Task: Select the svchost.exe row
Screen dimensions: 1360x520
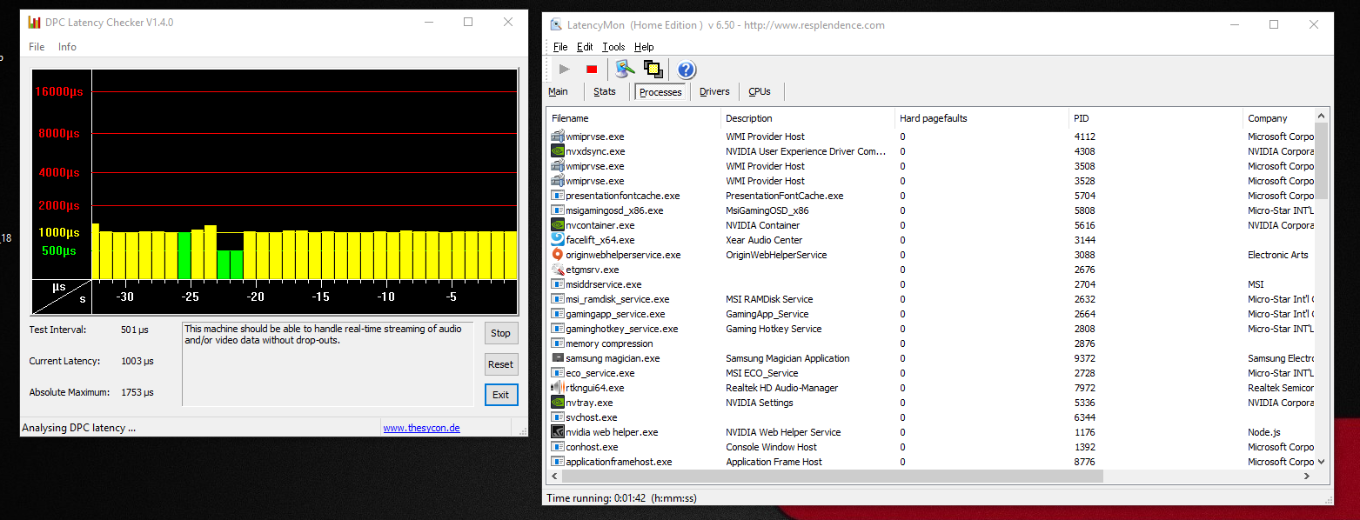Action: (930, 417)
